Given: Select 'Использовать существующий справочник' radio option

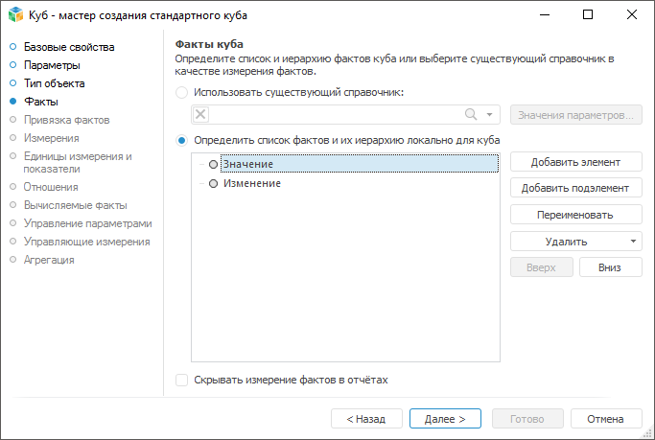Looking at the screenshot, I should (x=182, y=93).
